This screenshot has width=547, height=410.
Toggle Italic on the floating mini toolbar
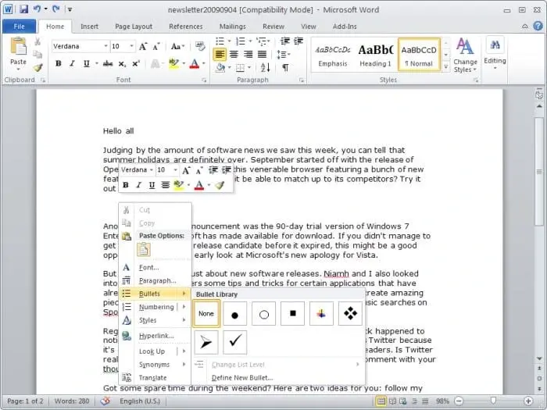[x=139, y=185]
